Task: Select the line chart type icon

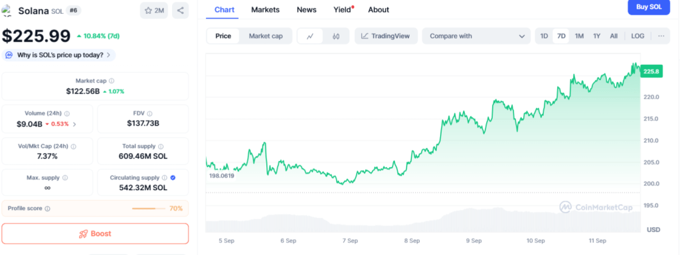Action: pos(310,36)
